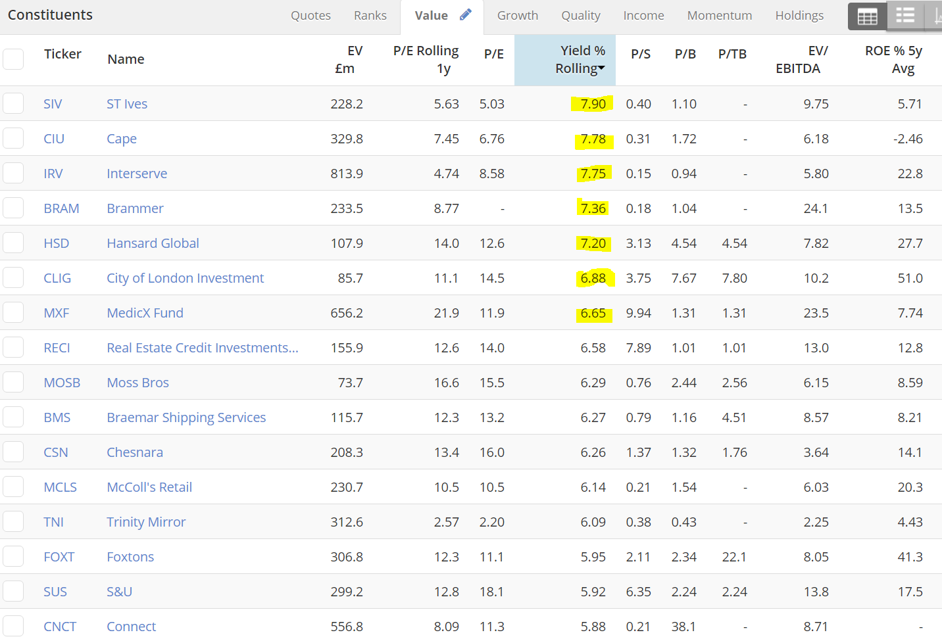Sort by EV/EBITDA column header
Viewport: 942px width, 641px height.
click(x=801, y=59)
